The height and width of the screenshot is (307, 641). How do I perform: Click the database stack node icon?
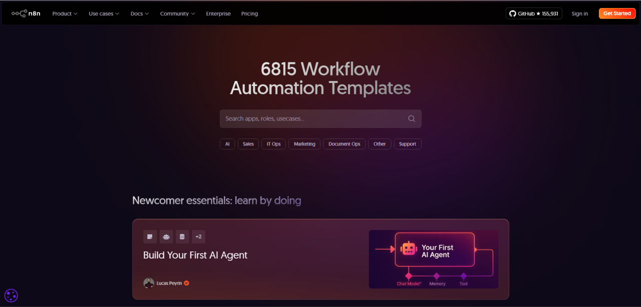[182, 236]
